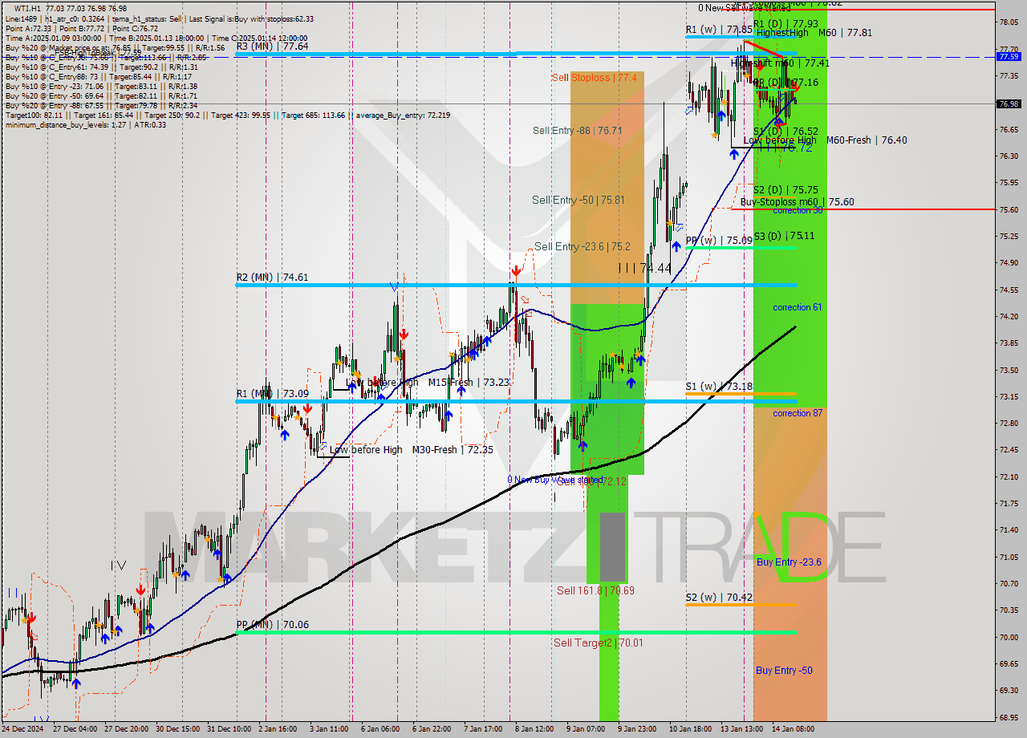Click the 'S2 (D) | 75.75' label
The height and width of the screenshot is (738, 1027).
coord(785,190)
